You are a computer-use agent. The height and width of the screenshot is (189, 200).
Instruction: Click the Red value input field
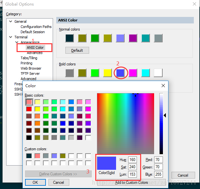pyautogui.click(x=158, y=160)
